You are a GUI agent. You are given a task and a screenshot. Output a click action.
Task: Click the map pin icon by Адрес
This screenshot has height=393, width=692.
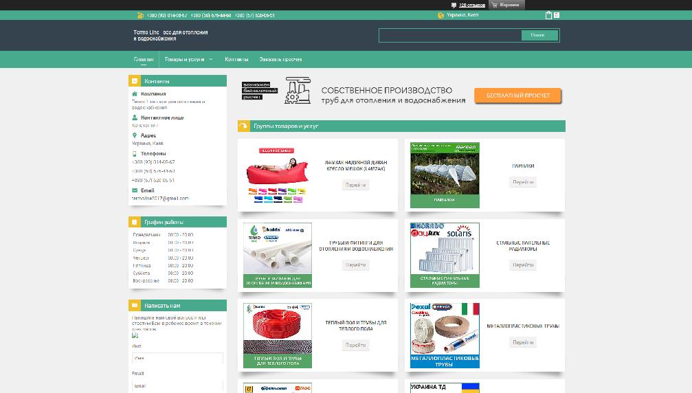(135, 135)
